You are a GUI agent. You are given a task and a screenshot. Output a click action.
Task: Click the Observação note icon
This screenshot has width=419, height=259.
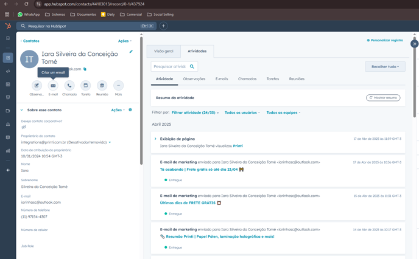37,86
